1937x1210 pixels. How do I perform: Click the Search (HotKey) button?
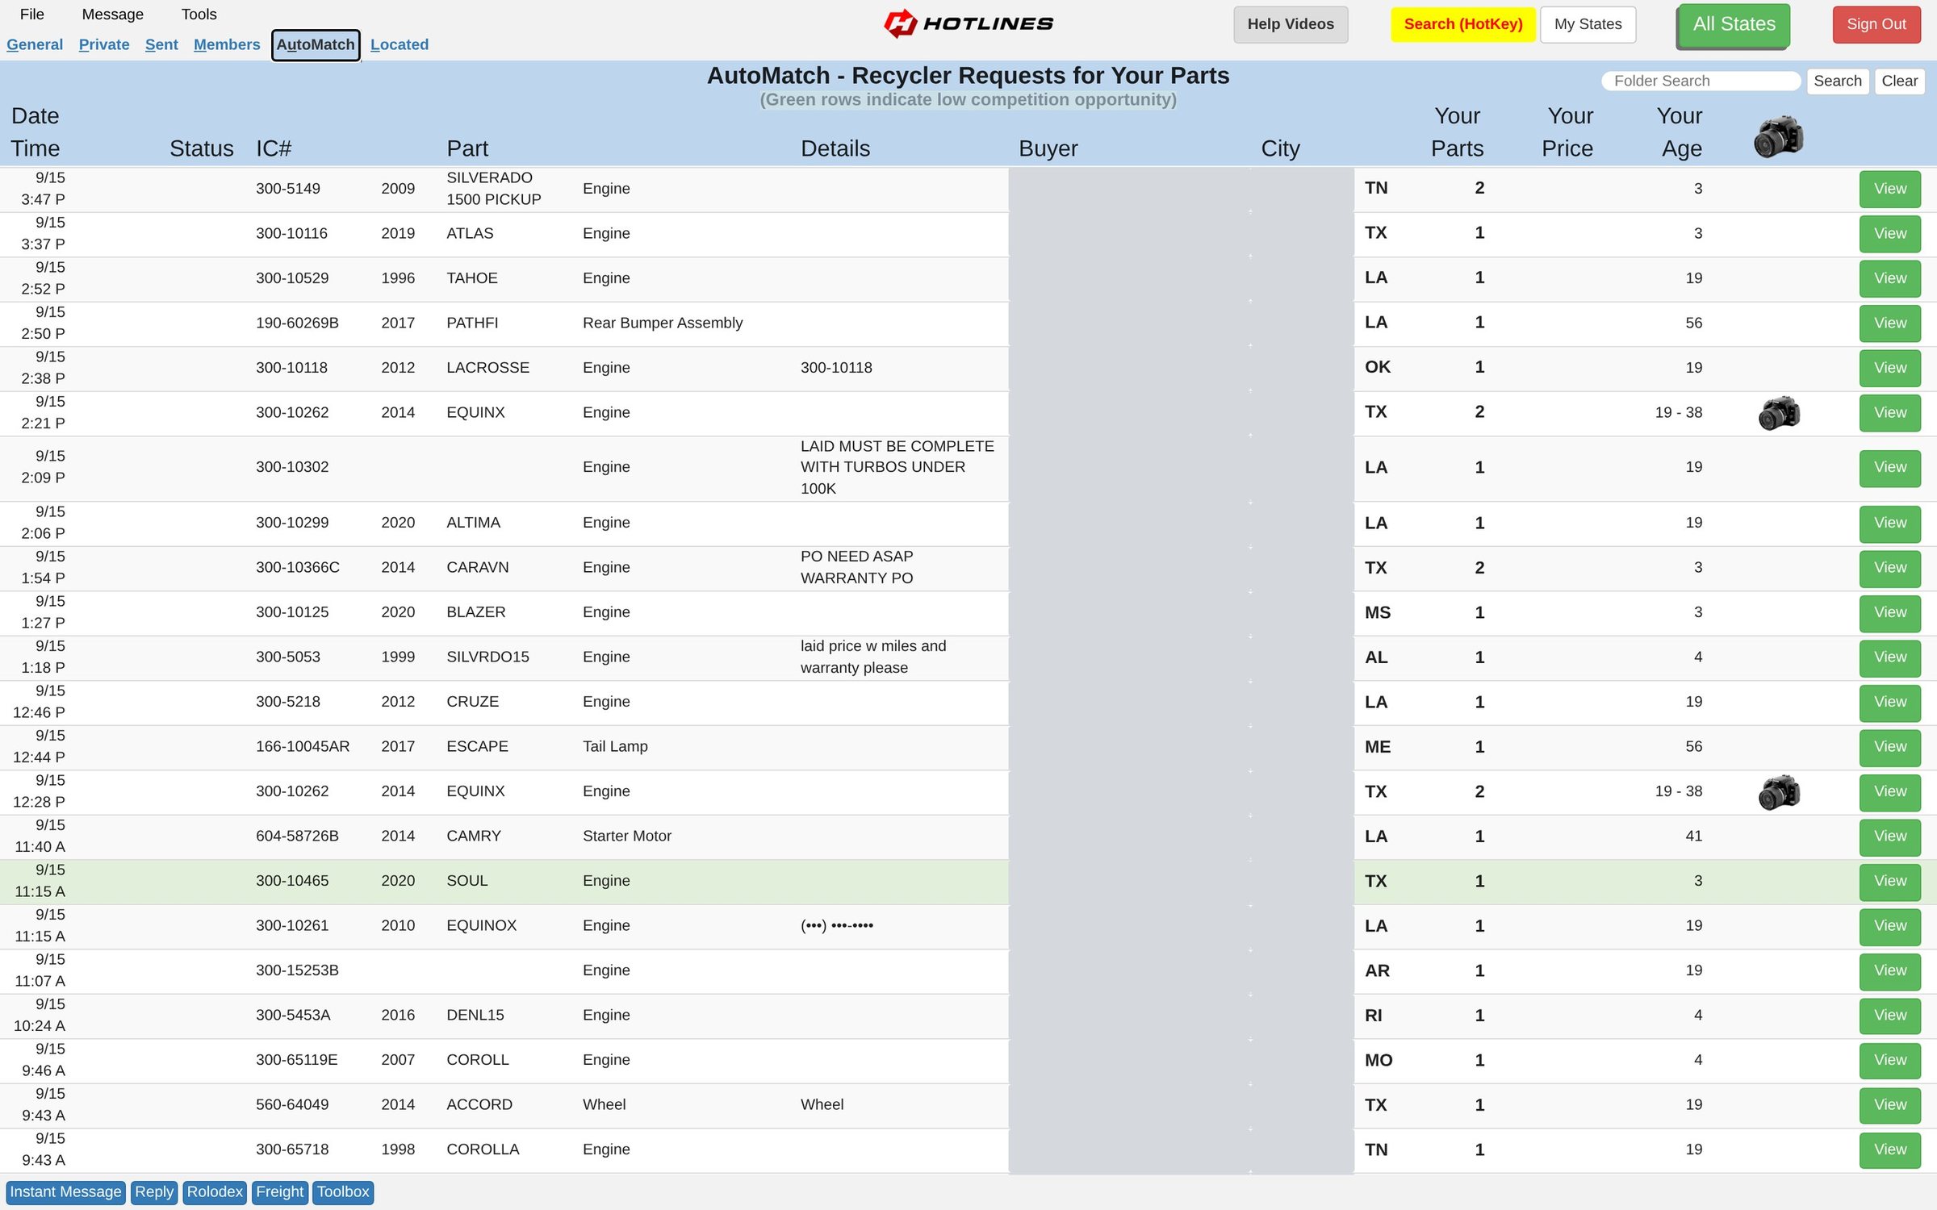[x=1463, y=24]
